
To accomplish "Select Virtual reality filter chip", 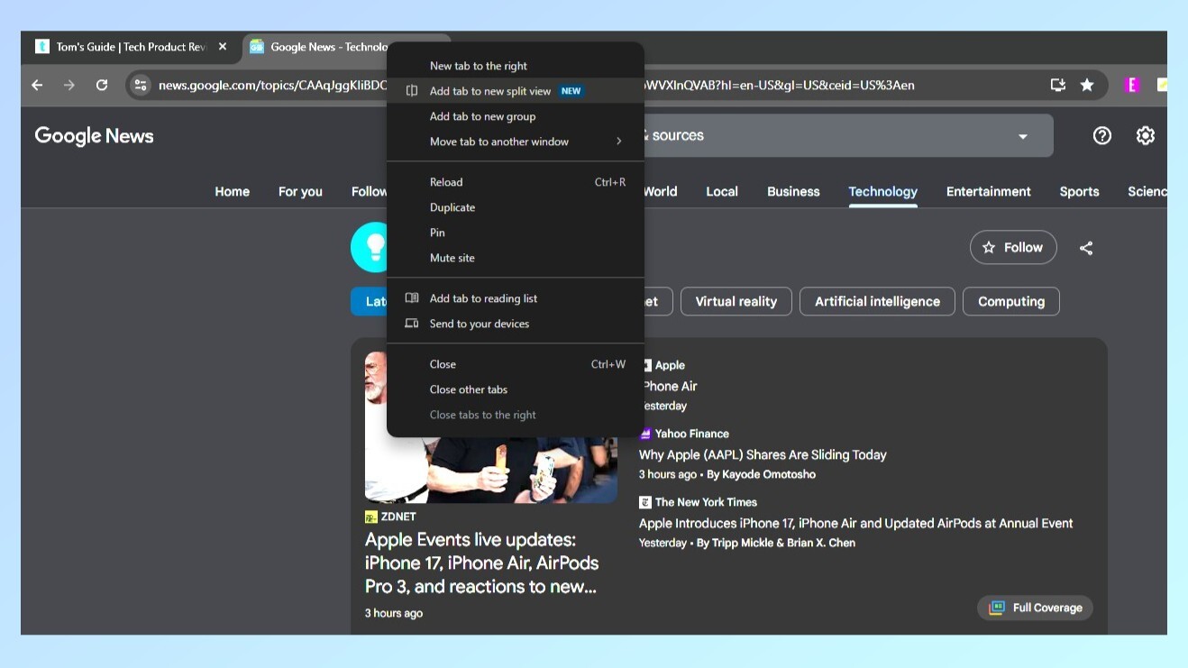I will click(x=736, y=301).
